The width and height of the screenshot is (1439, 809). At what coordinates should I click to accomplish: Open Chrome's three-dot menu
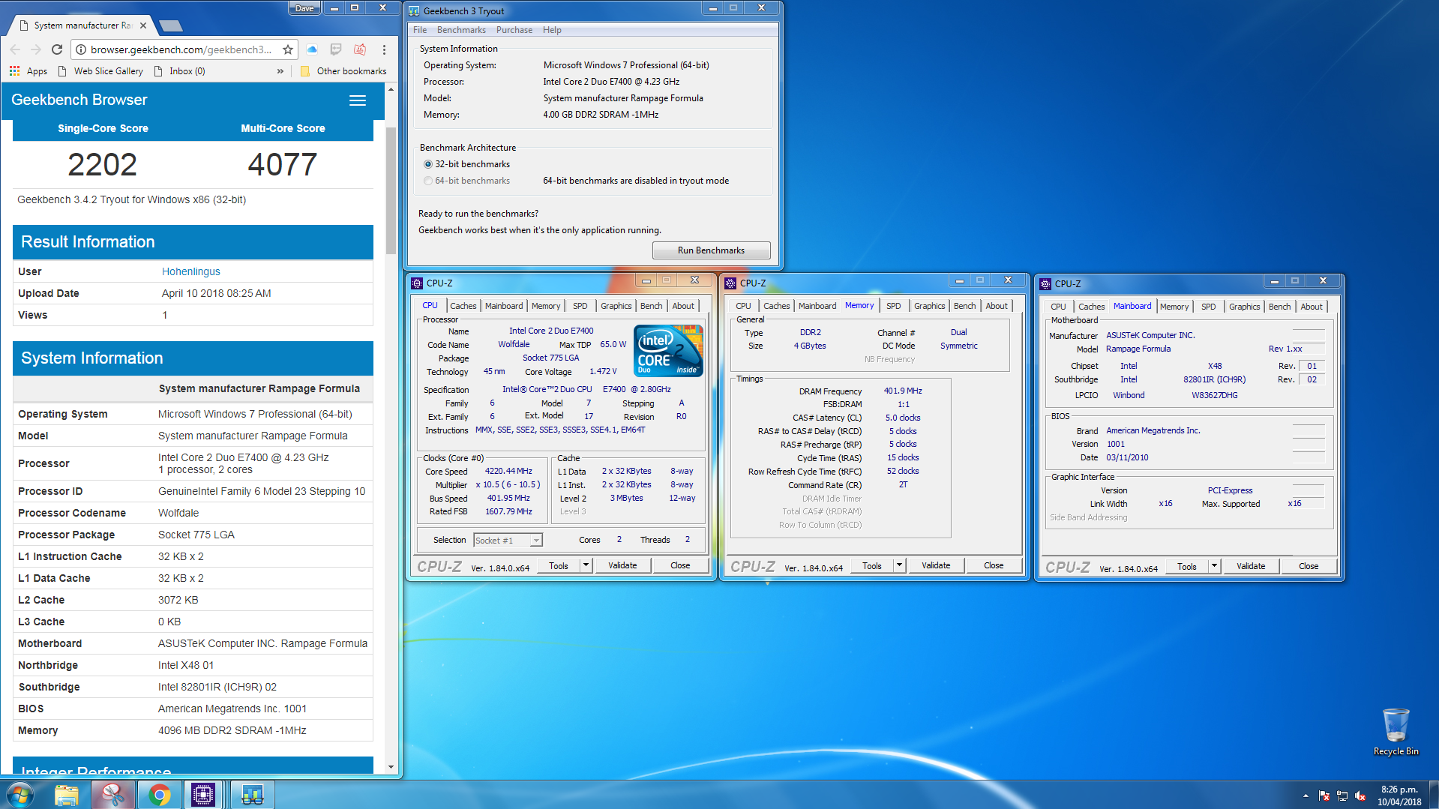384,49
